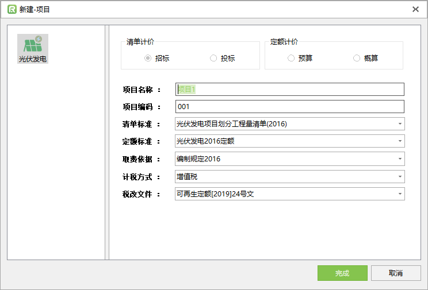Choose the 投标 radio option

[x=213, y=58]
